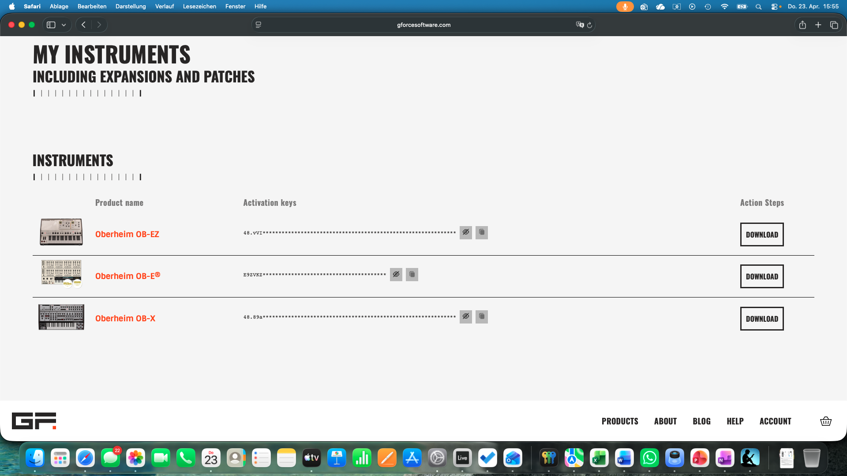Image resolution: width=847 pixels, height=476 pixels.
Task: Reload the page in Safari
Action: pyautogui.click(x=589, y=25)
